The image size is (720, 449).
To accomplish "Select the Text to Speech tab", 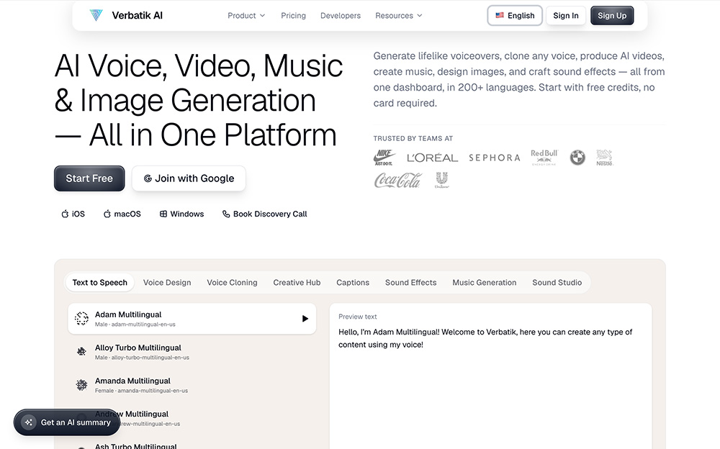I will 99,282.
